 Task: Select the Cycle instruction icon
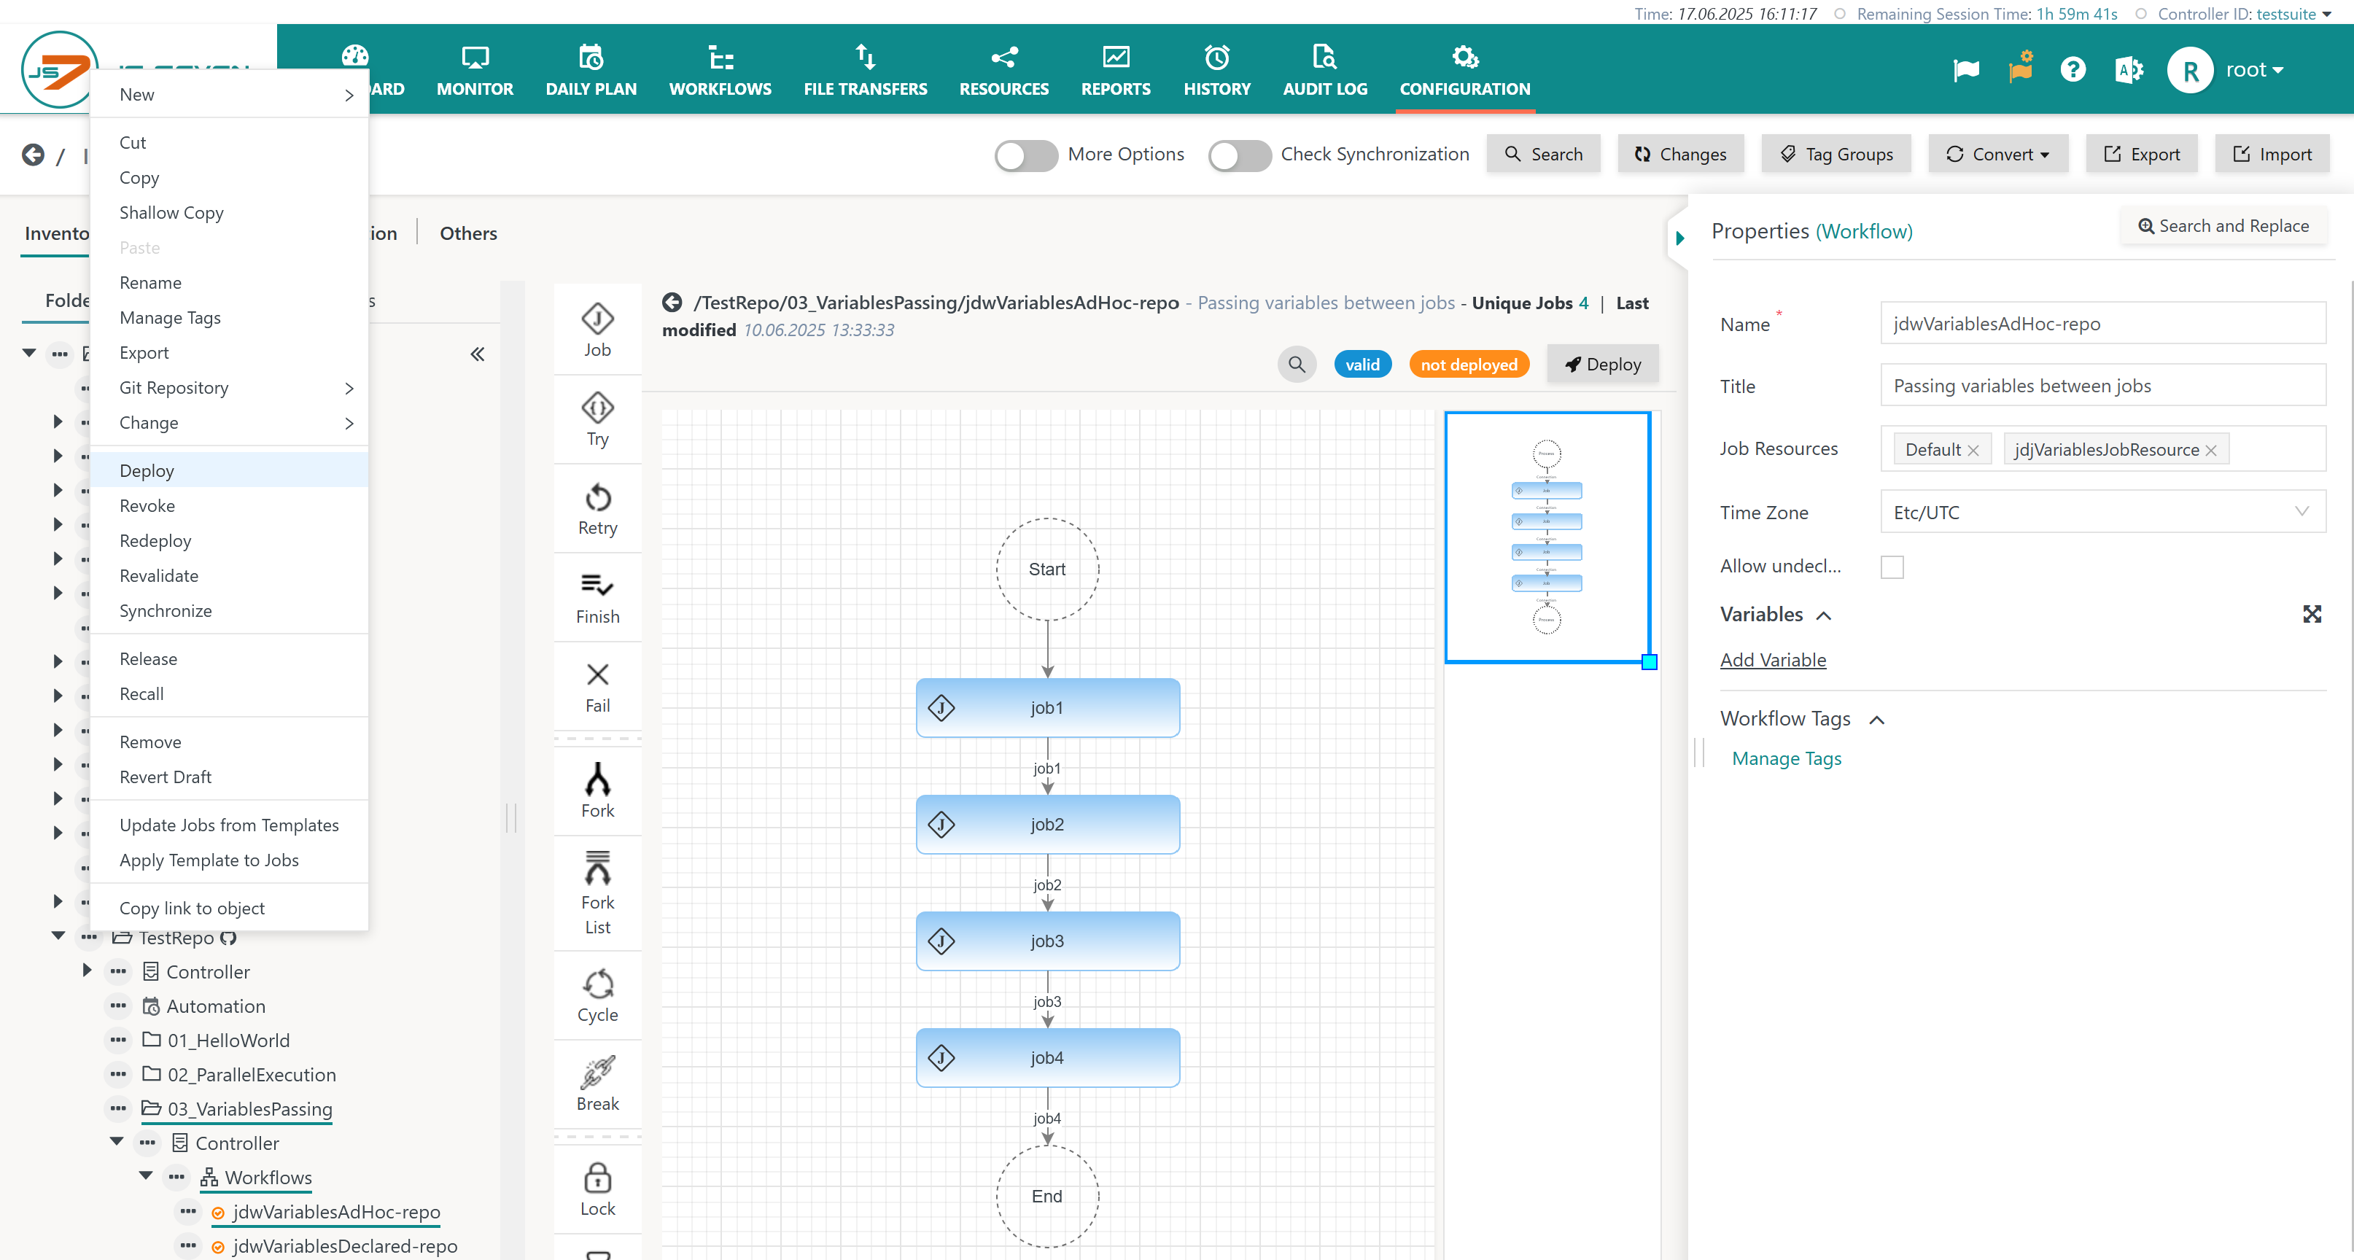[x=597, y=984]
